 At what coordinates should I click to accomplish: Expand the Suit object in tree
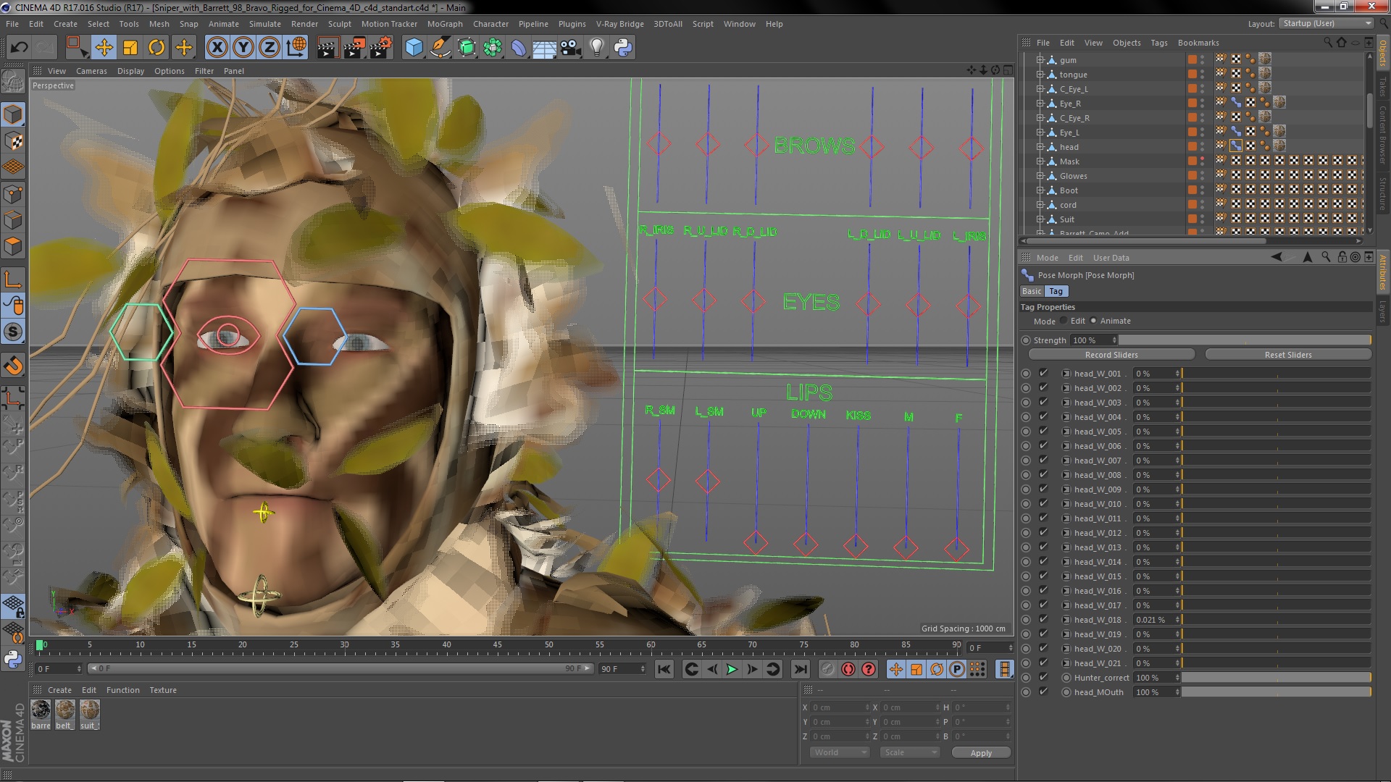coord(1040,219)
